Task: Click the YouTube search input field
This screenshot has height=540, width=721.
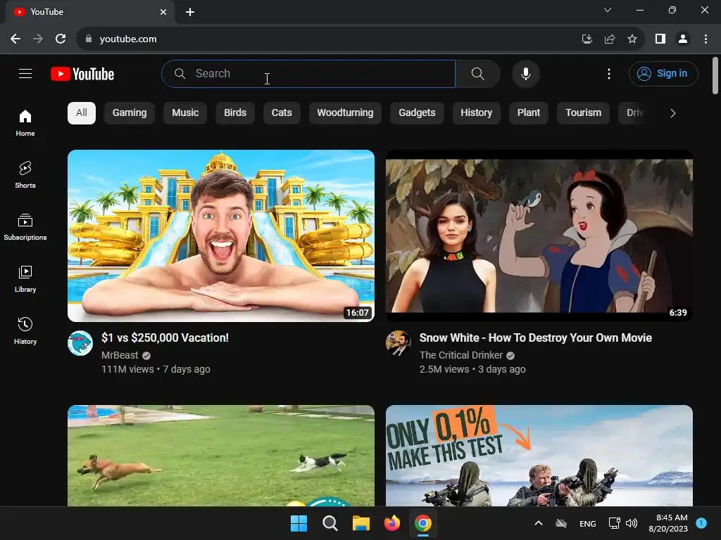Action: (308, 73)
